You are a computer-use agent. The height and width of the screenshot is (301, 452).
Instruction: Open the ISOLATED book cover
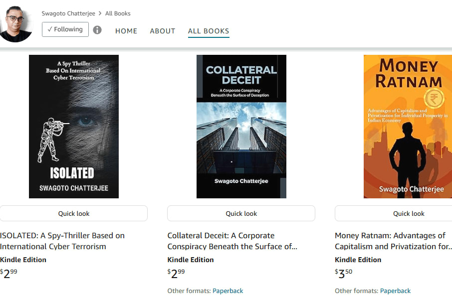pos(74,127)
